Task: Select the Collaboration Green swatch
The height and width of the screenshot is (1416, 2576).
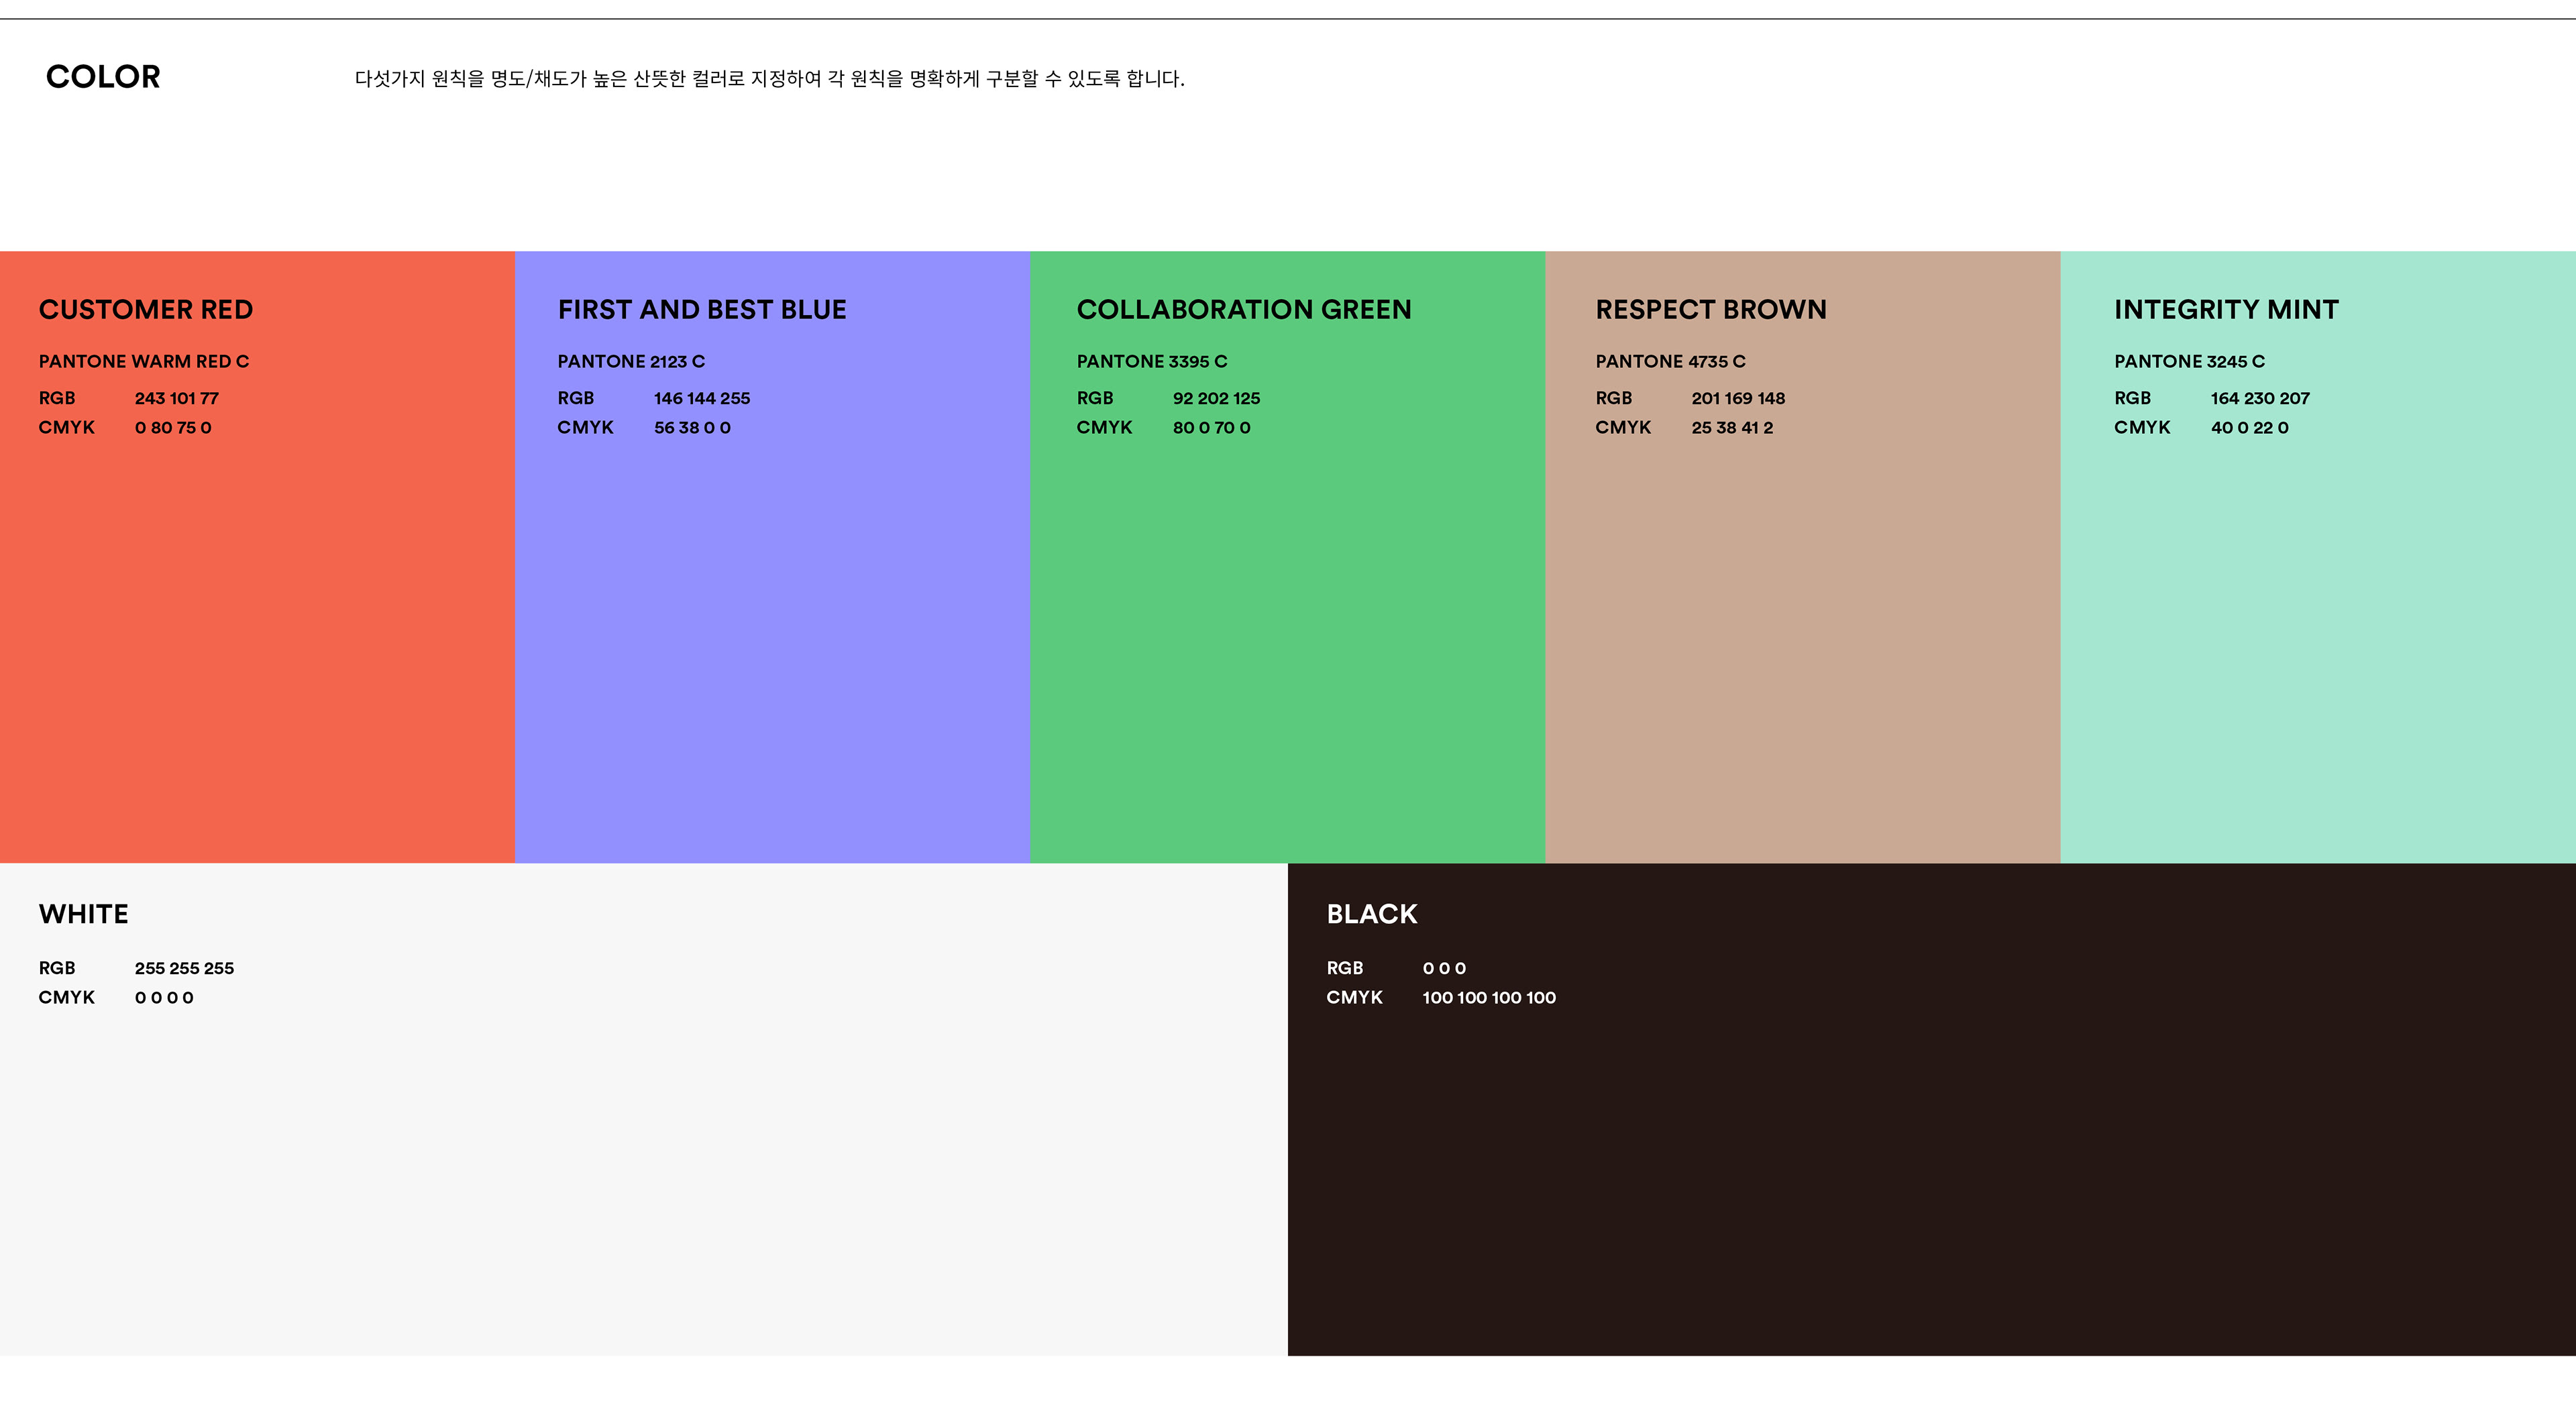Action: (x=1287, y=556)
